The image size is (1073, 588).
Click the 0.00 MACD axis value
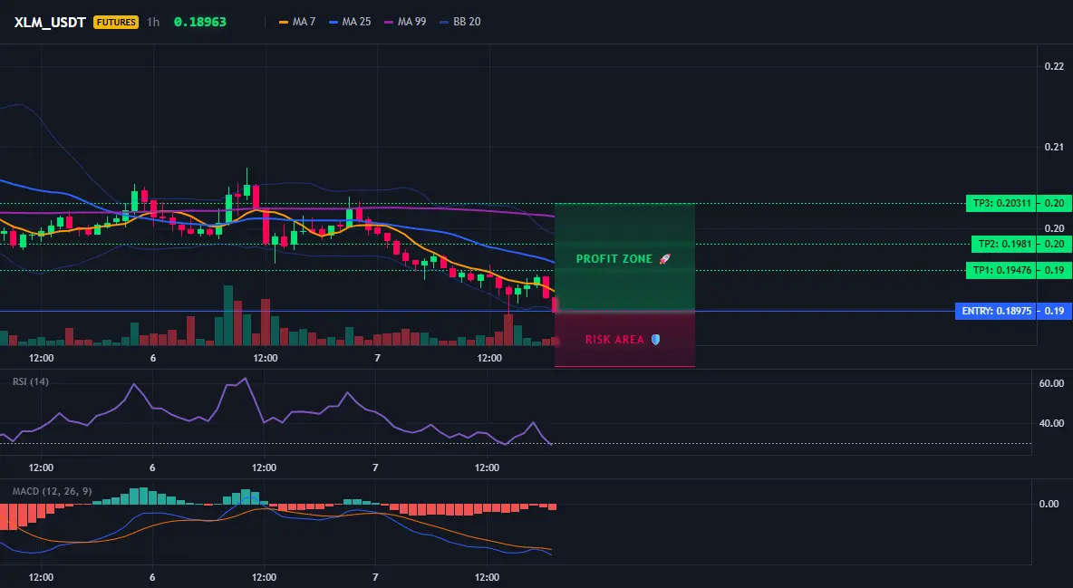pyautogui.click(x=1049, y=504)
